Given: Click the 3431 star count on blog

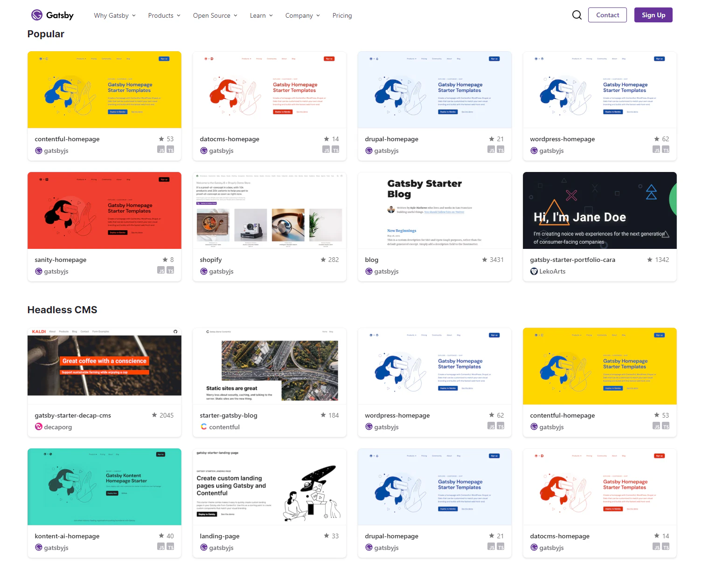Looking at the screenshot, I should (x=496, y=260).
